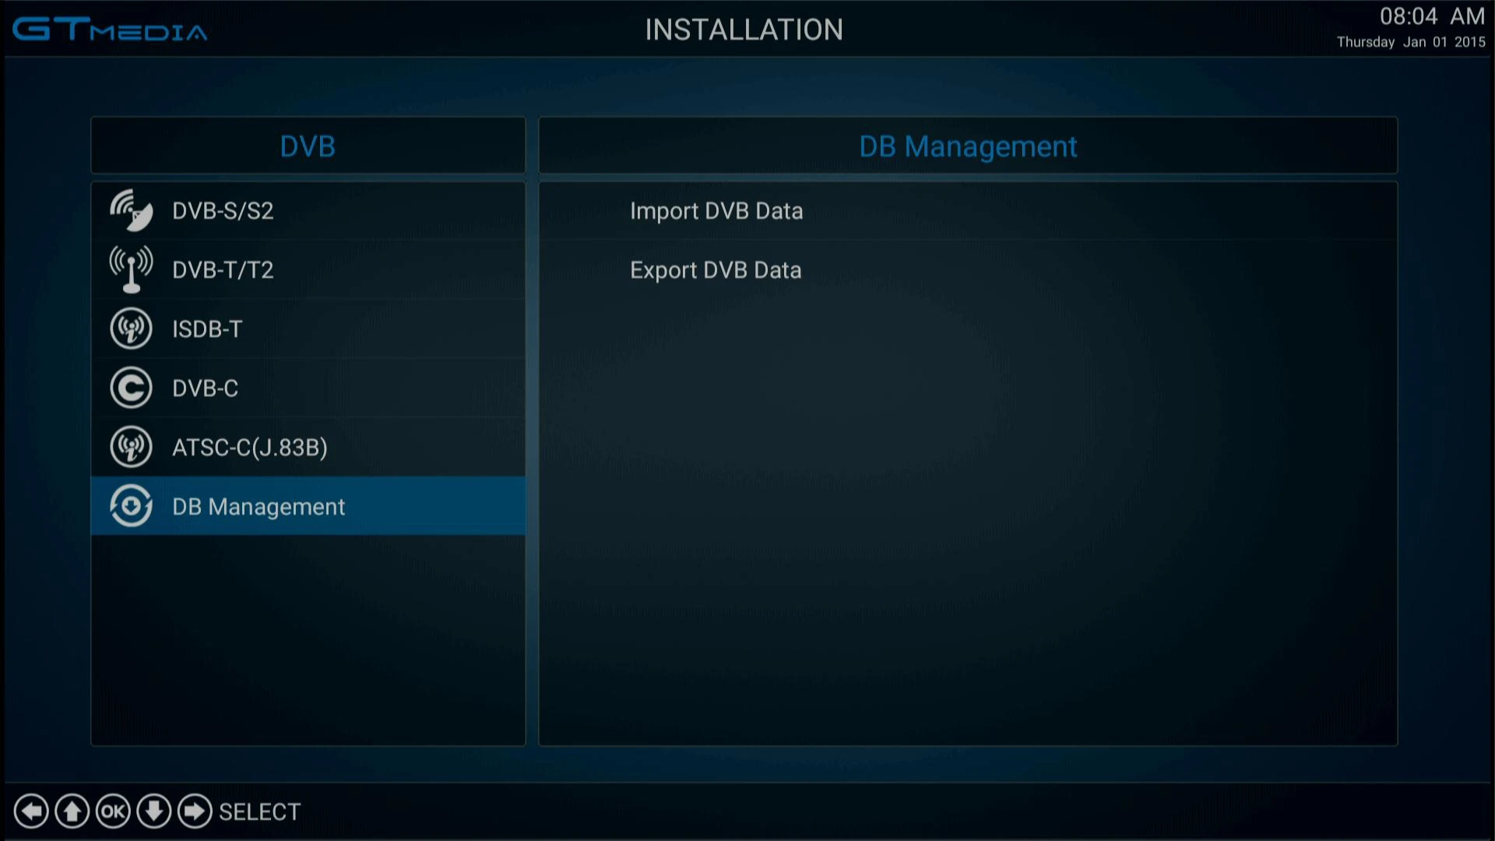The height and width of the screenshot is (841, 1495).
Task: Click the Thursday Jan 01 2015 date
Action: point(1411,42)
